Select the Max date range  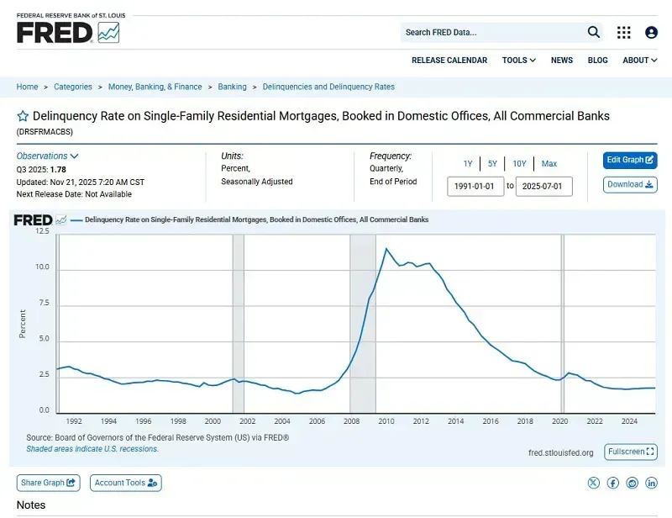549,164
